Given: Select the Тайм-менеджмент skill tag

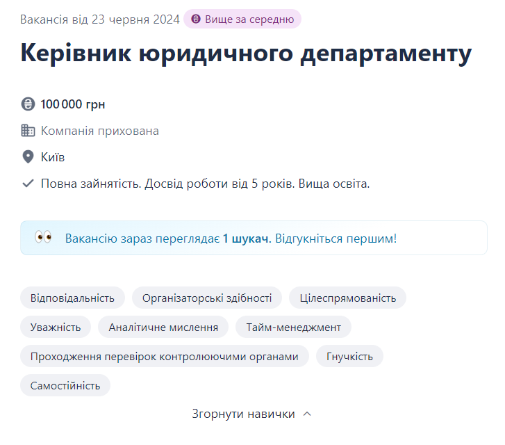Looking at the screenshot, I should coord(293,327).
